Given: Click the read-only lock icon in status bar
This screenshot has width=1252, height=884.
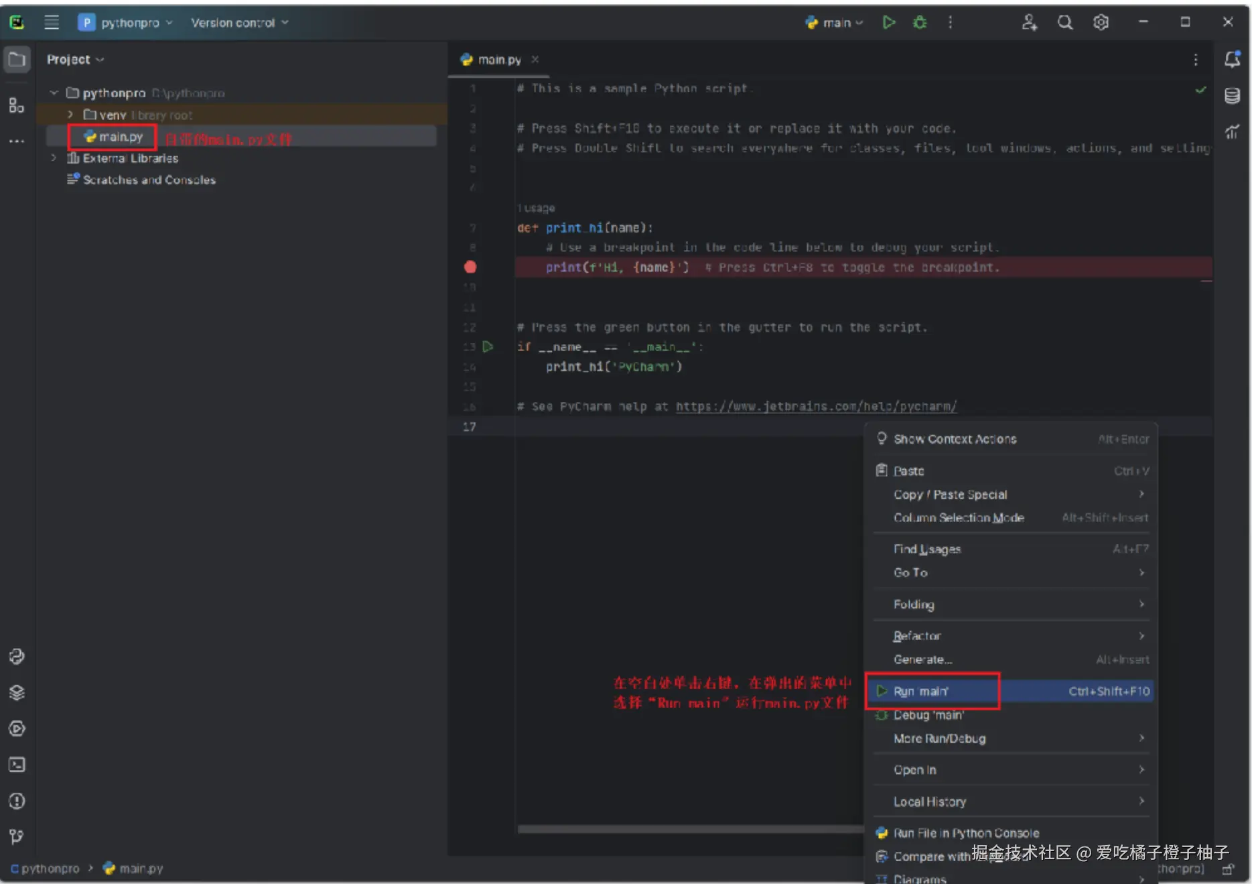Looking at the screenshot, I should [1228, 869].
